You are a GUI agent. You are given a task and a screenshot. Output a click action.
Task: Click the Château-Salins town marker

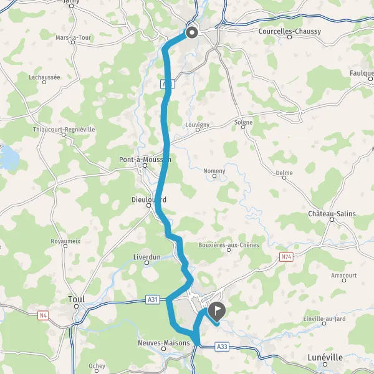(x=332, y=219)
